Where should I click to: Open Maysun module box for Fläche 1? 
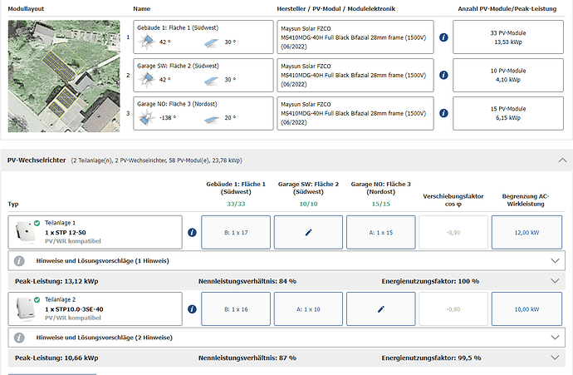(x=355, y=37)
